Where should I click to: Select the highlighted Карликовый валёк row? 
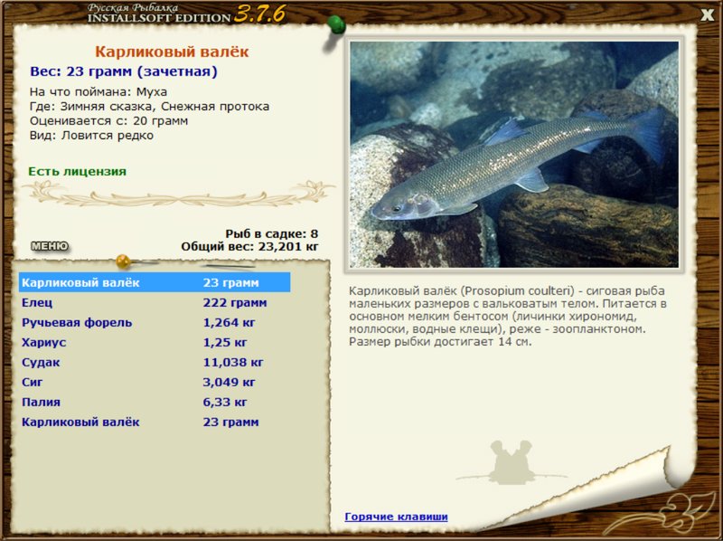coord(155,282)
